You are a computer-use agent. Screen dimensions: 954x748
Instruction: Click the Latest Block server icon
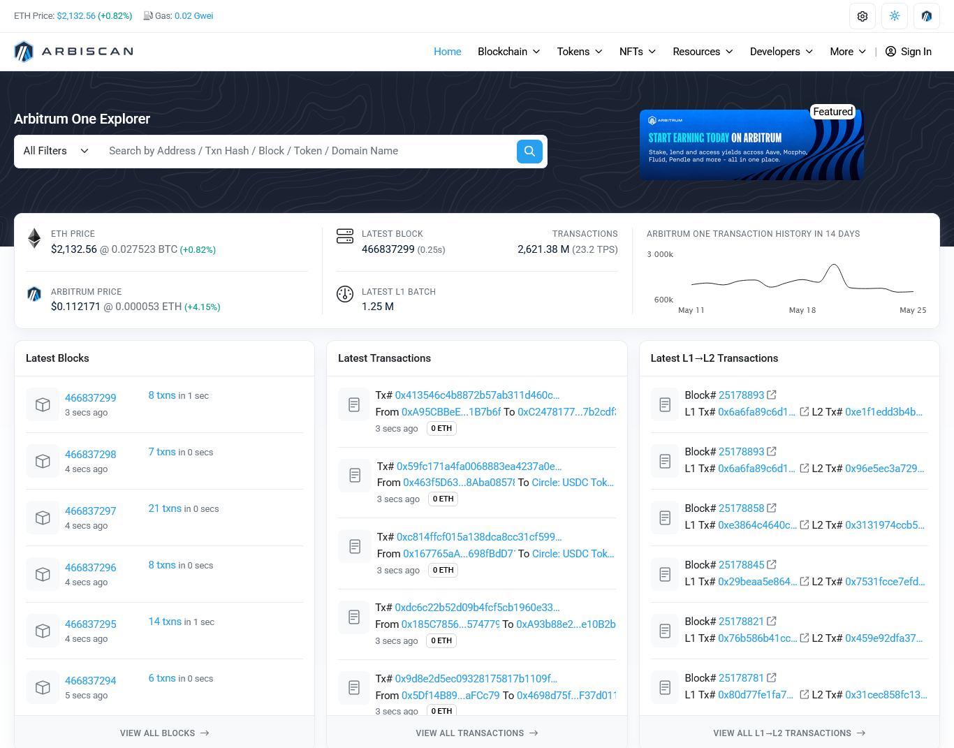345,236
